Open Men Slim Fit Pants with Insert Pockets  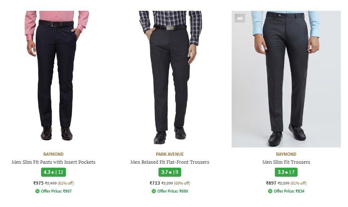[x=53, y=162]
